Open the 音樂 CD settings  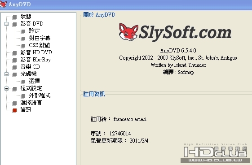pos(30,67)
